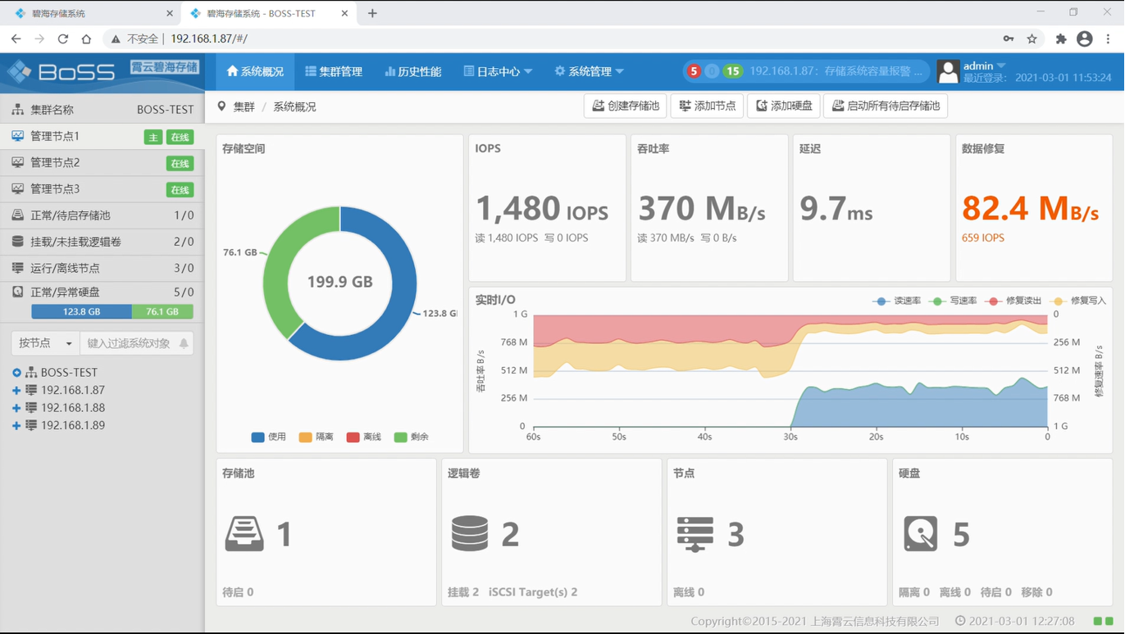
Task: Click the 挂载/未挂载逻辑卷 database icon
Action: click(x=17, y=242)
